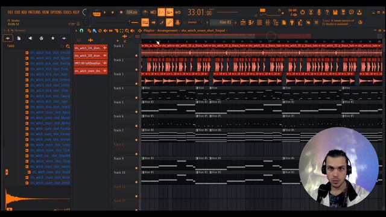Screen dimensions: 386x217
Task: Click the tempo display showing 104
Action: coord(132,12)
